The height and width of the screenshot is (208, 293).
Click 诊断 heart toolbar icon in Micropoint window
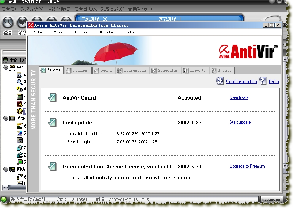click(x=22, y=23)
